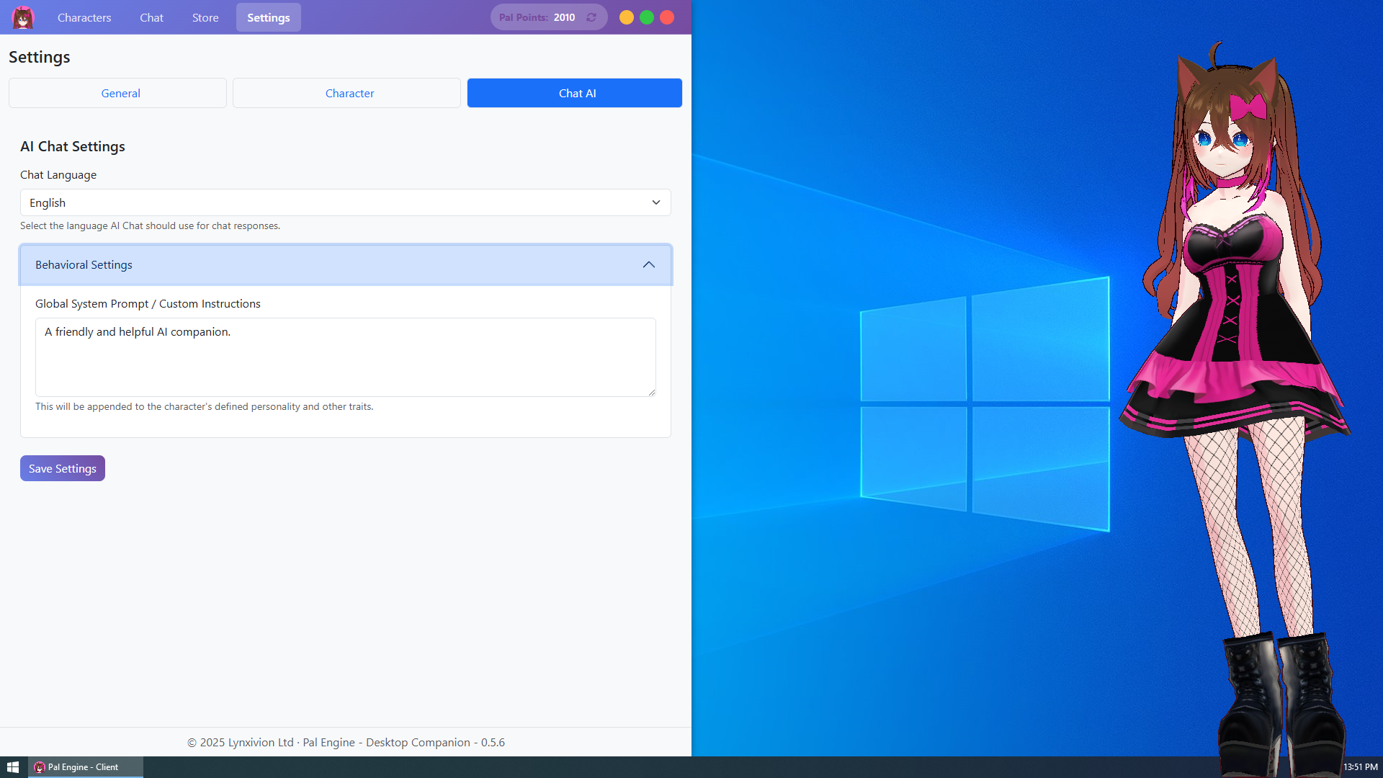The image size is (1383, 778).
Task: Click the Global System Prompt text area
Action: pyautogui.click(x=345, y=357)
